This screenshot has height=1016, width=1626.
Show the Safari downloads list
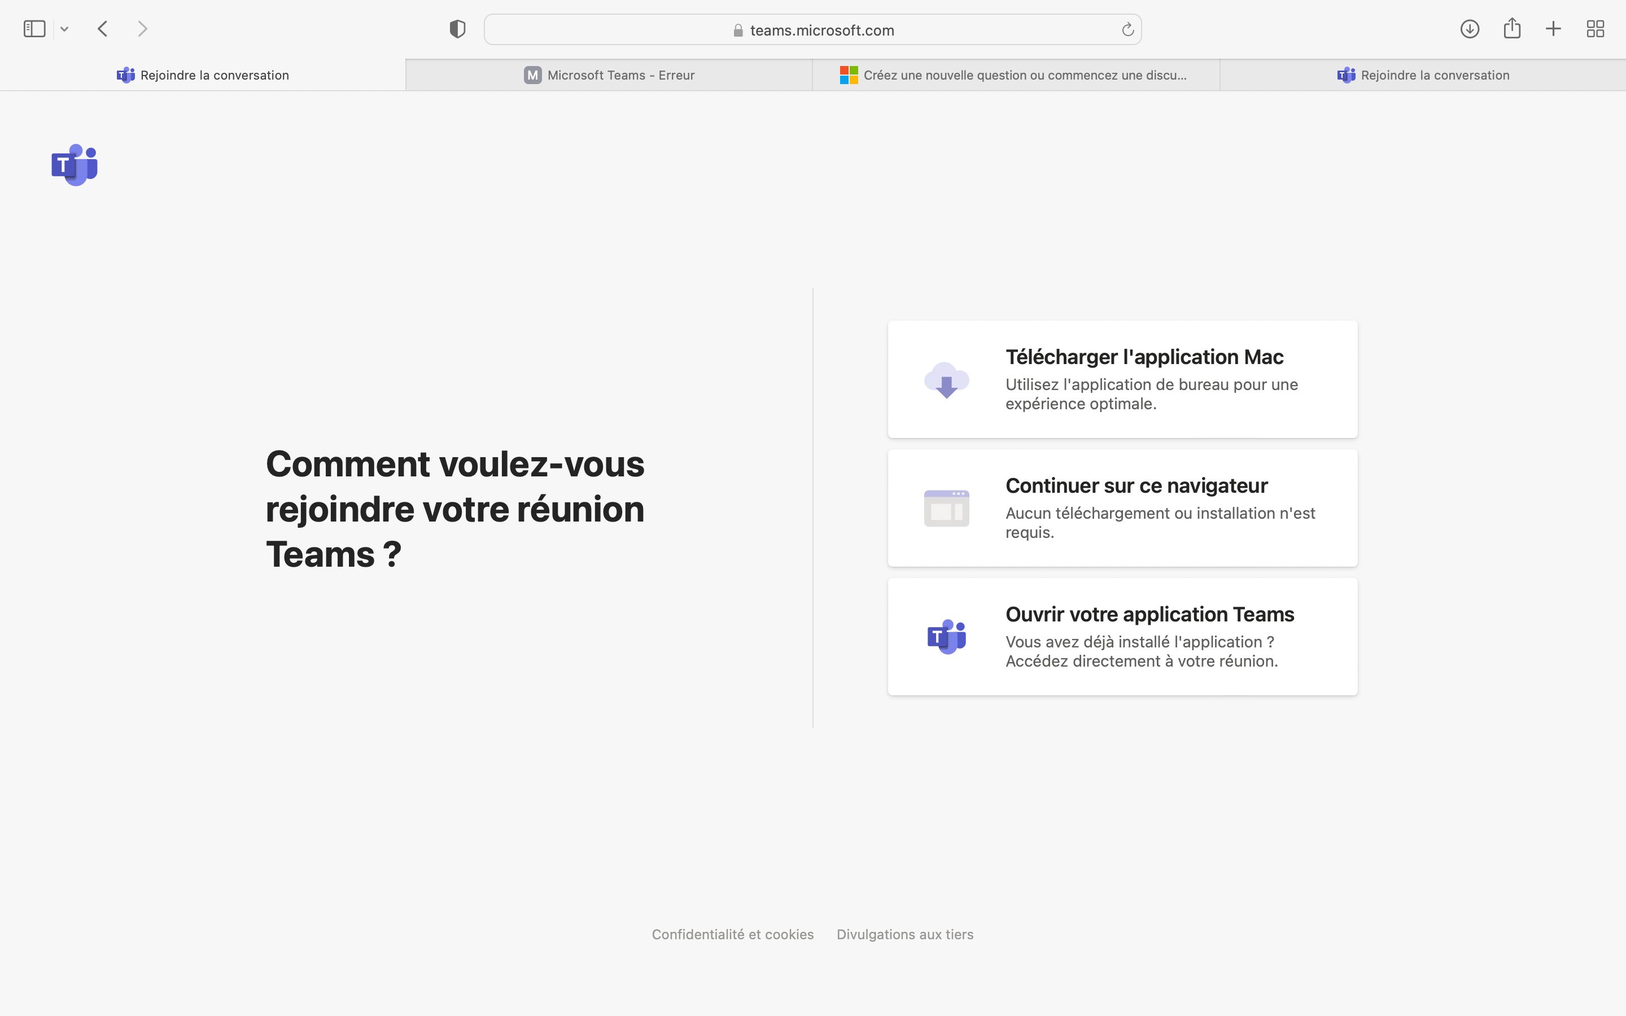1470,29
